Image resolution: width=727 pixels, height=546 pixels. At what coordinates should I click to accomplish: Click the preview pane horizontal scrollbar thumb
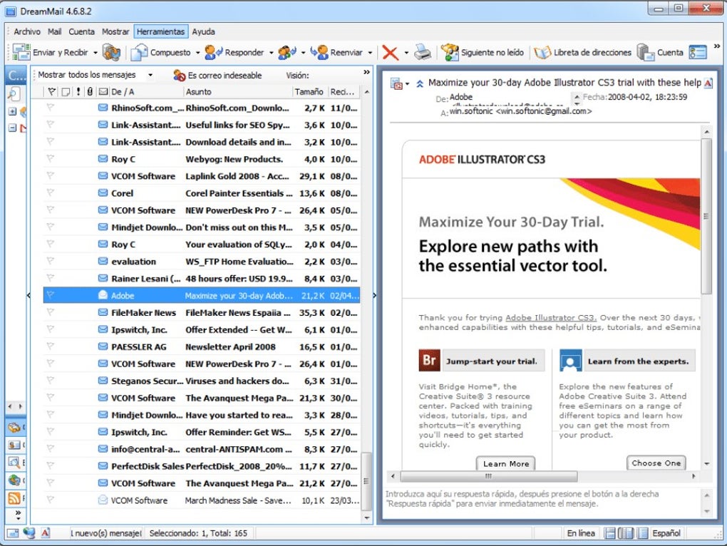[489, 476]
